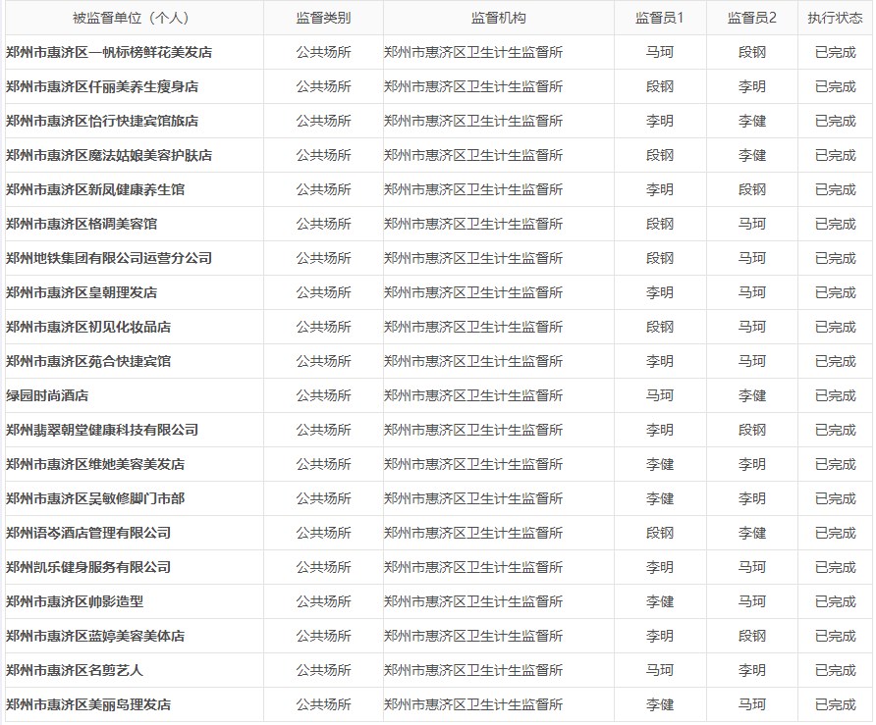Screen dimensions: 876x725
Task: Click 马珂 in the 凯乐健身服务 row
Action: coord(752,567)
